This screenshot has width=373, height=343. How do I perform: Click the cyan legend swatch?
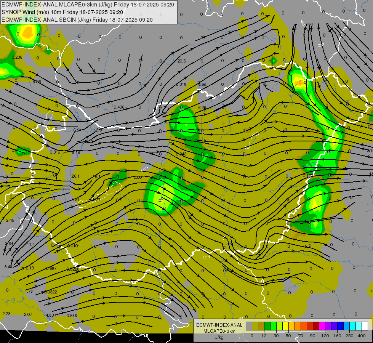click(353, 326)
